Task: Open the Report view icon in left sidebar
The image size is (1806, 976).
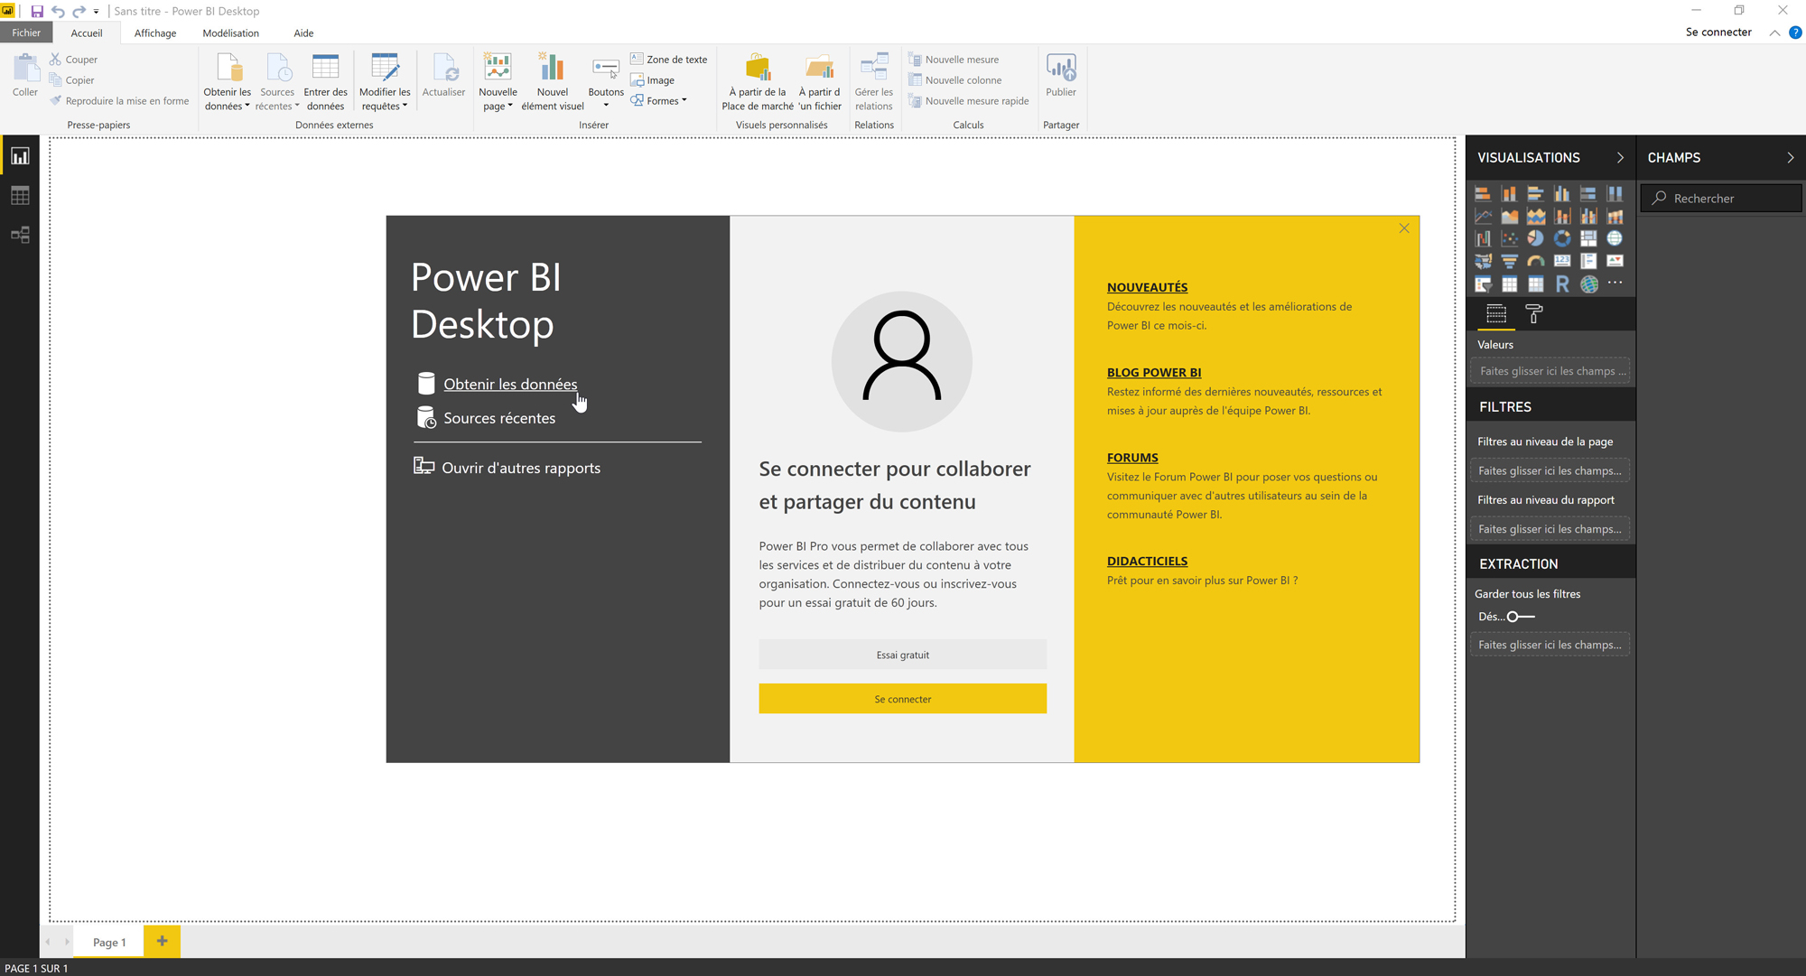Action: tap(20, 156)
